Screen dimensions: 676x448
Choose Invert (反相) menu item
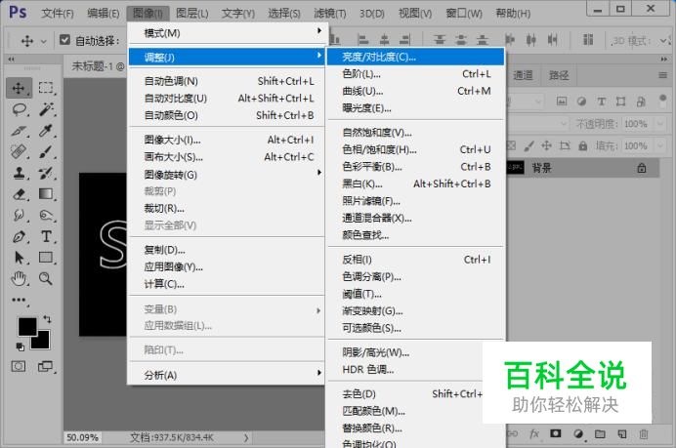pos(415,260)
